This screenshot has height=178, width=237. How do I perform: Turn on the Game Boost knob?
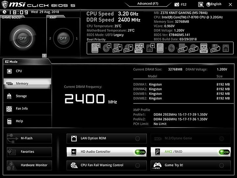point(23,38)
